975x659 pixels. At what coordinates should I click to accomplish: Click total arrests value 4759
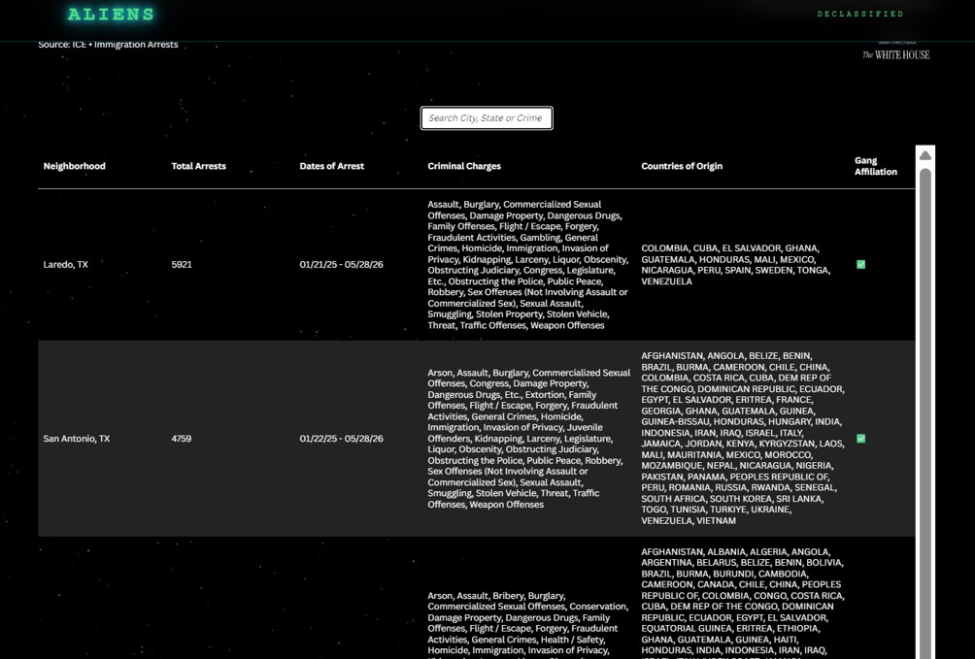coord(182,439)
